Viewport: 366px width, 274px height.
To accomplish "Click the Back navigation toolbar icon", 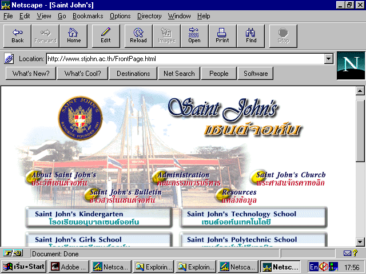I will pos(18,36).
